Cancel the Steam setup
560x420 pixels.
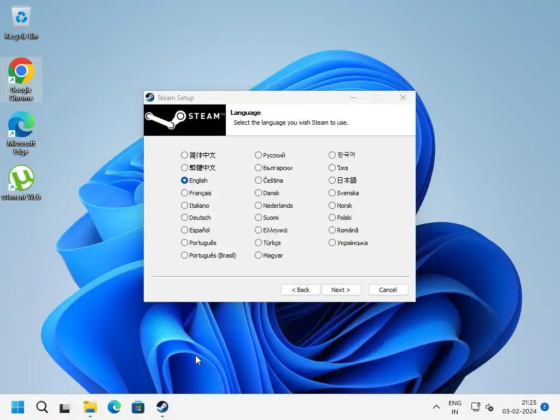pyautogui.click(x=388, y=290)
